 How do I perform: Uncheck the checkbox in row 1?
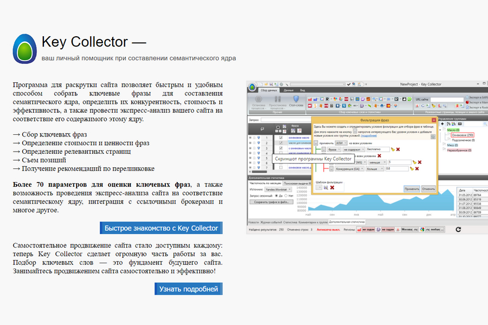point(281,138)
